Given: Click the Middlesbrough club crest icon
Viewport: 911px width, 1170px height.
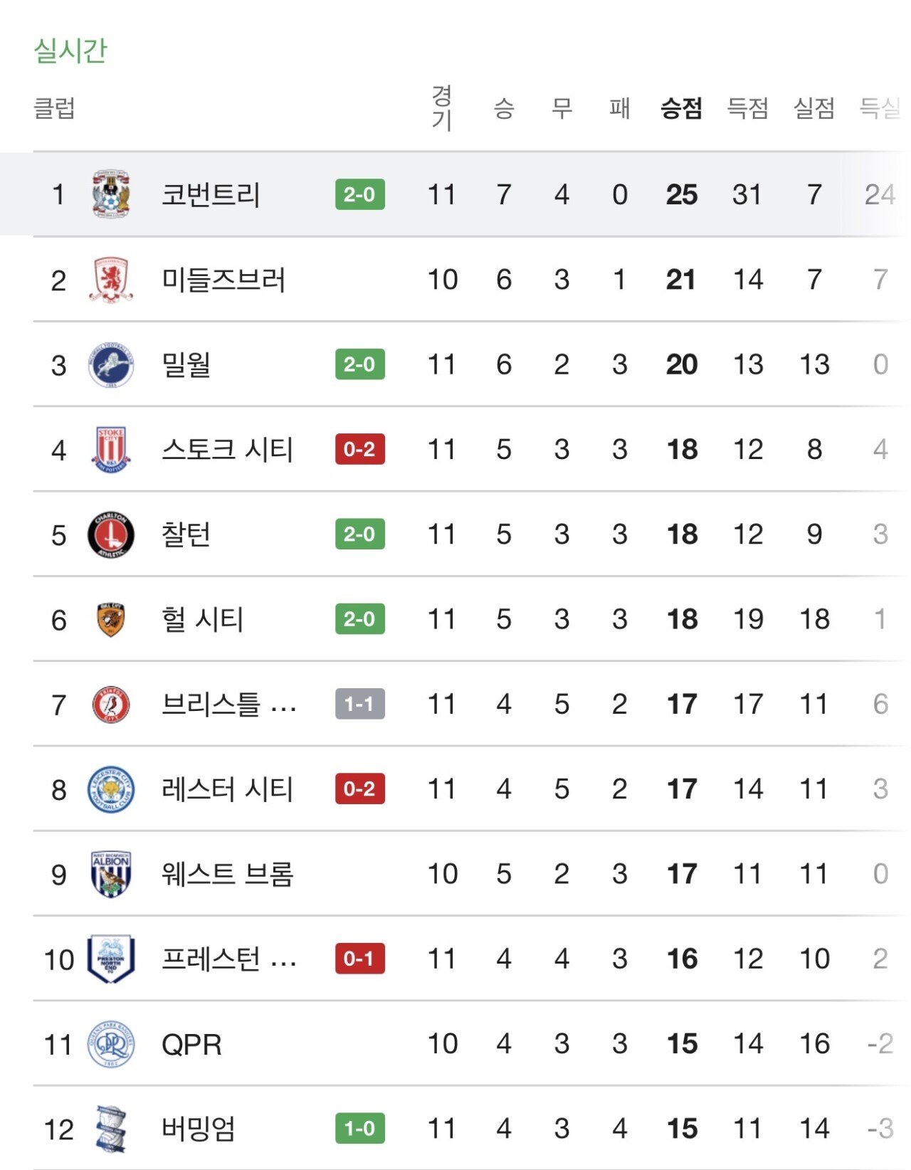Looking at the screenshot, I should 111,280.
